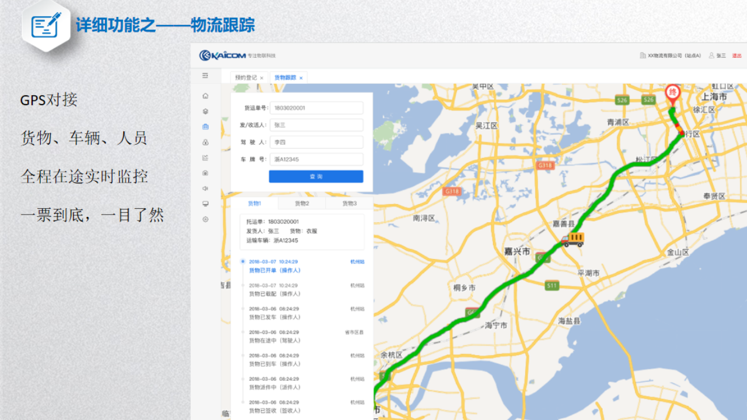Click the 货运单号 input field
The width and height of the screenshot is (747, 420).
click(x=316, y=108)
